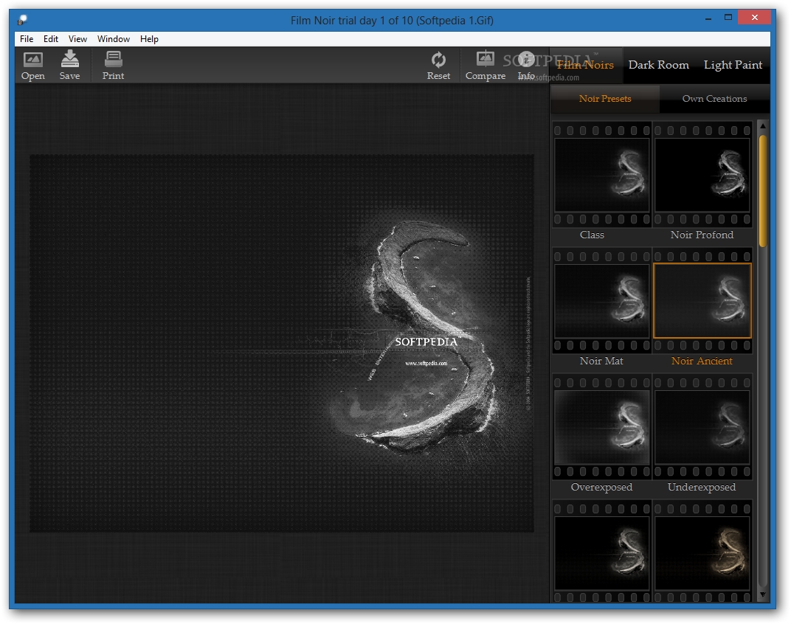Open the File menu

point(27,39)
